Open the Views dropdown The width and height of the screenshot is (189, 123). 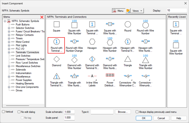point(137,11)
